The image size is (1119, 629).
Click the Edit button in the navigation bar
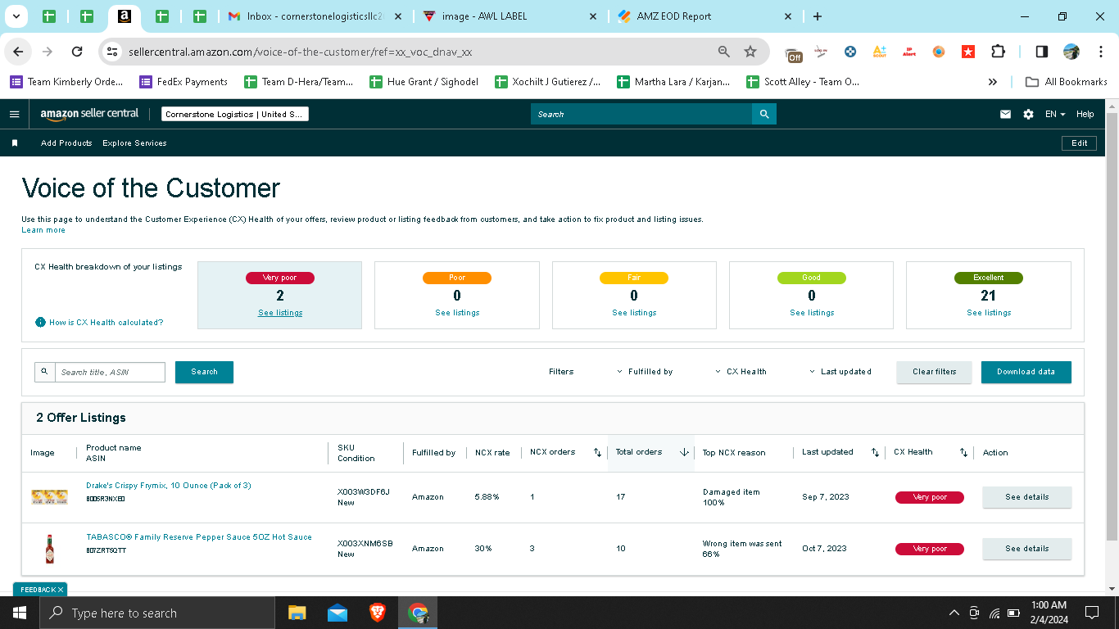click(1080, 143)
